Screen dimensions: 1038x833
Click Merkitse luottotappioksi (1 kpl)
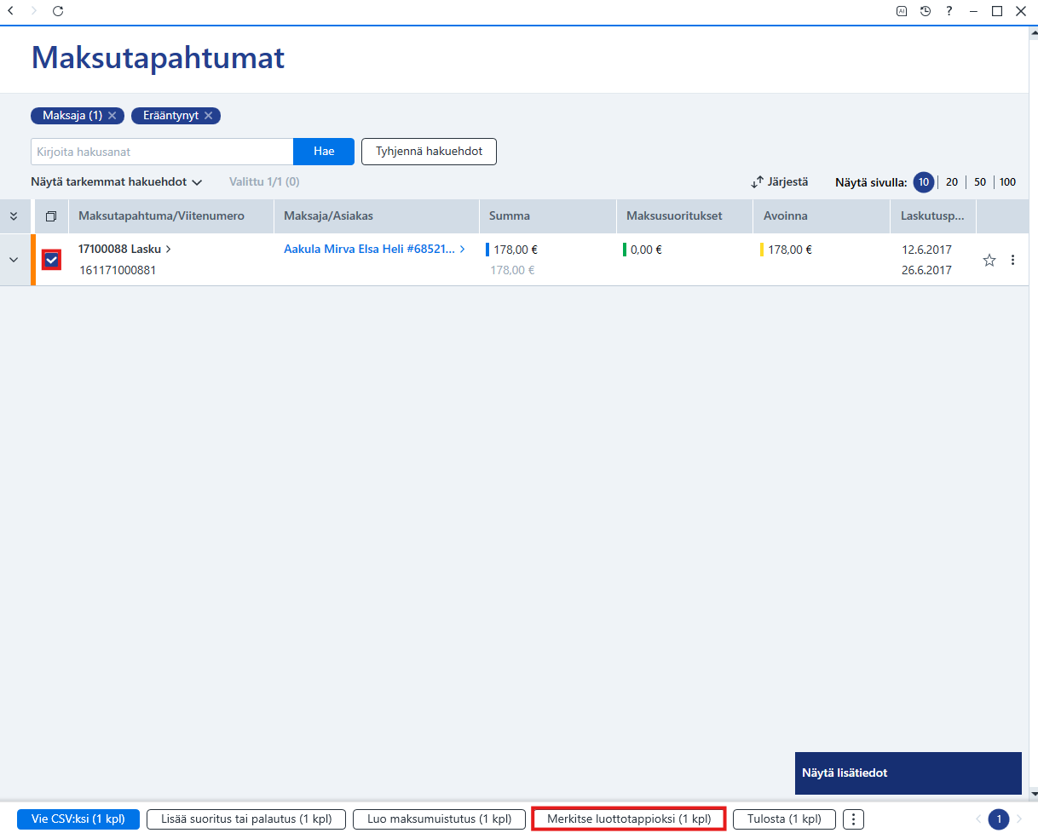click(629, 819)
